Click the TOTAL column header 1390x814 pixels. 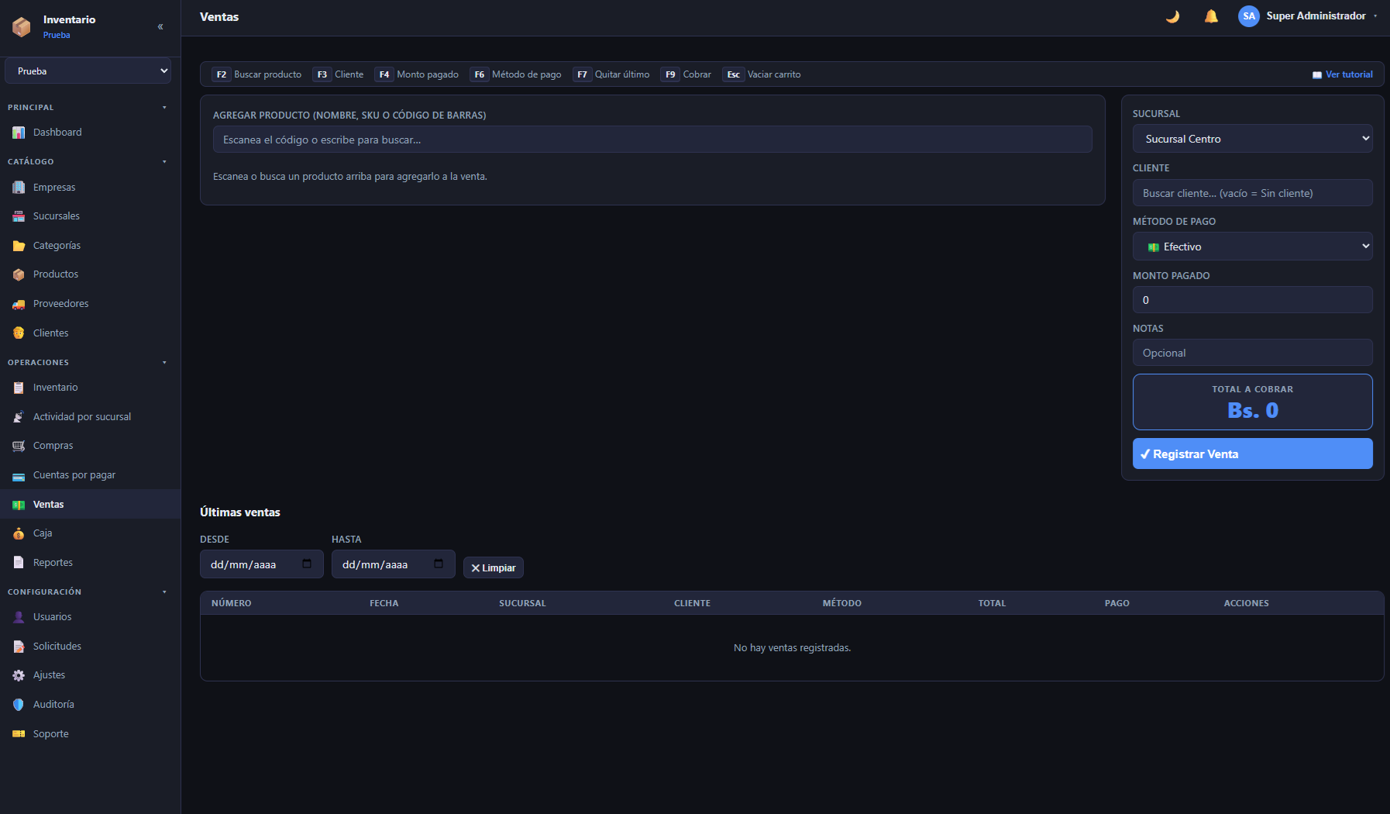coord(992,603)
